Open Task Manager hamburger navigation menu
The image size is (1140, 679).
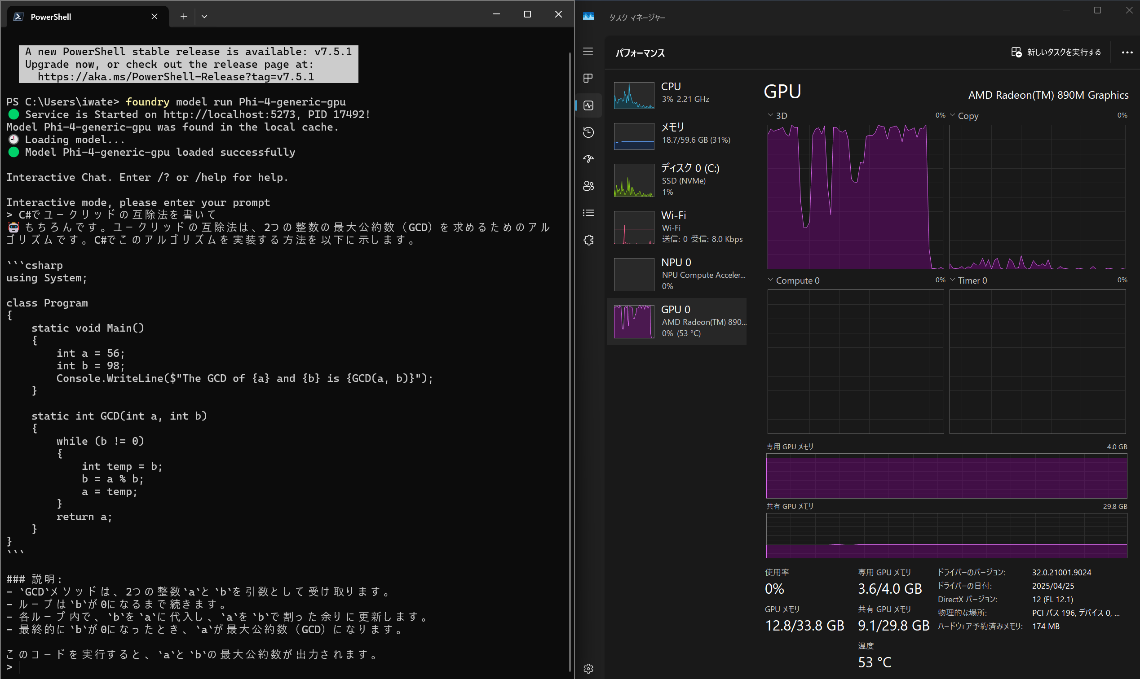click(x=588, y=51)
